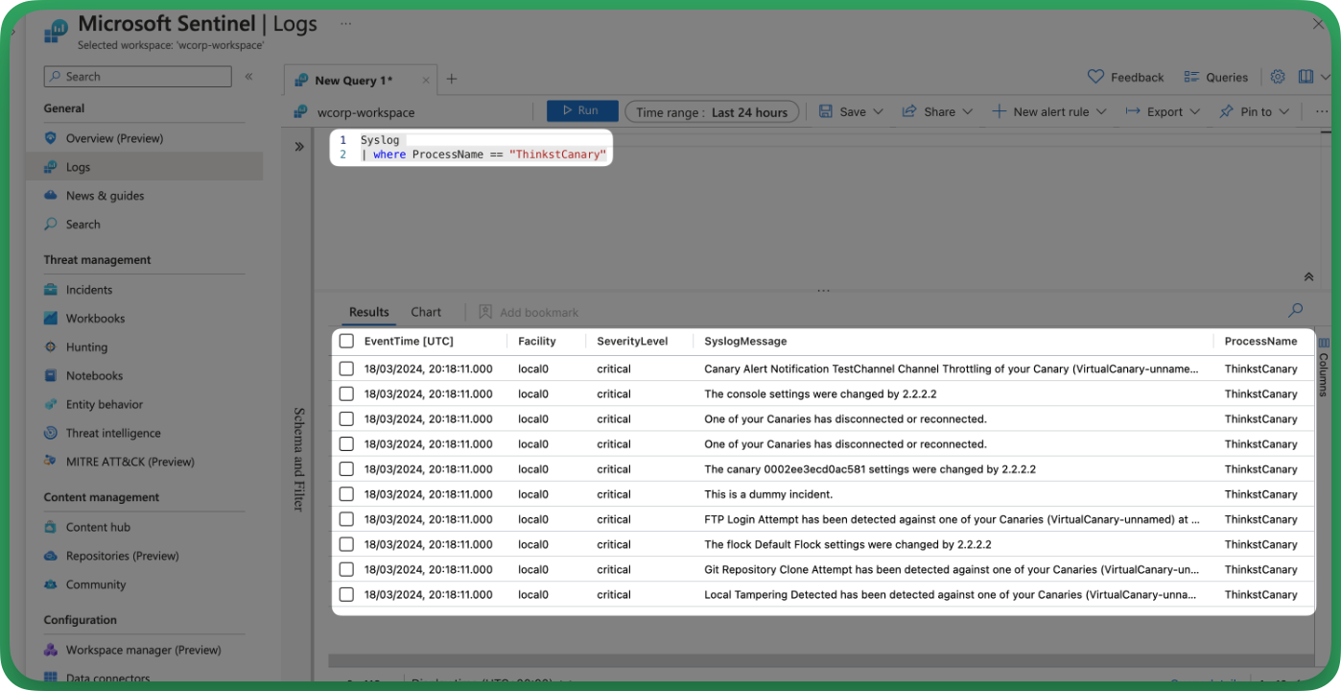Run the query
This screenshot has height=691, width=1341.
582,111
